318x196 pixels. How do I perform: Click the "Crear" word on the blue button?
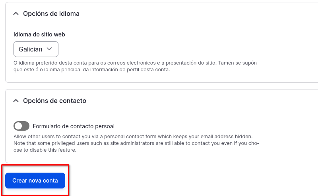coord(19,181)
